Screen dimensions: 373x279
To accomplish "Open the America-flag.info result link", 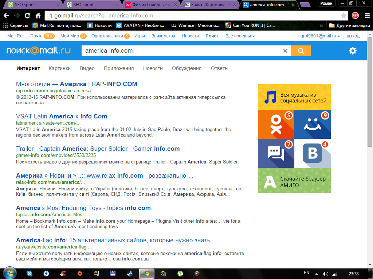I will pos(113,240).
